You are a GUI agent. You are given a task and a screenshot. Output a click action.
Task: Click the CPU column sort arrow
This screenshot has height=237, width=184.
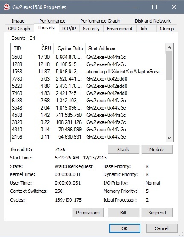[x=43, y=45]
